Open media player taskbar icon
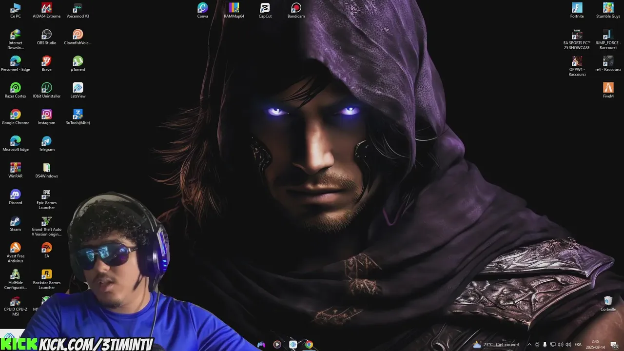The height and width of the screenshot is (351, 624). tap(277, 345)
